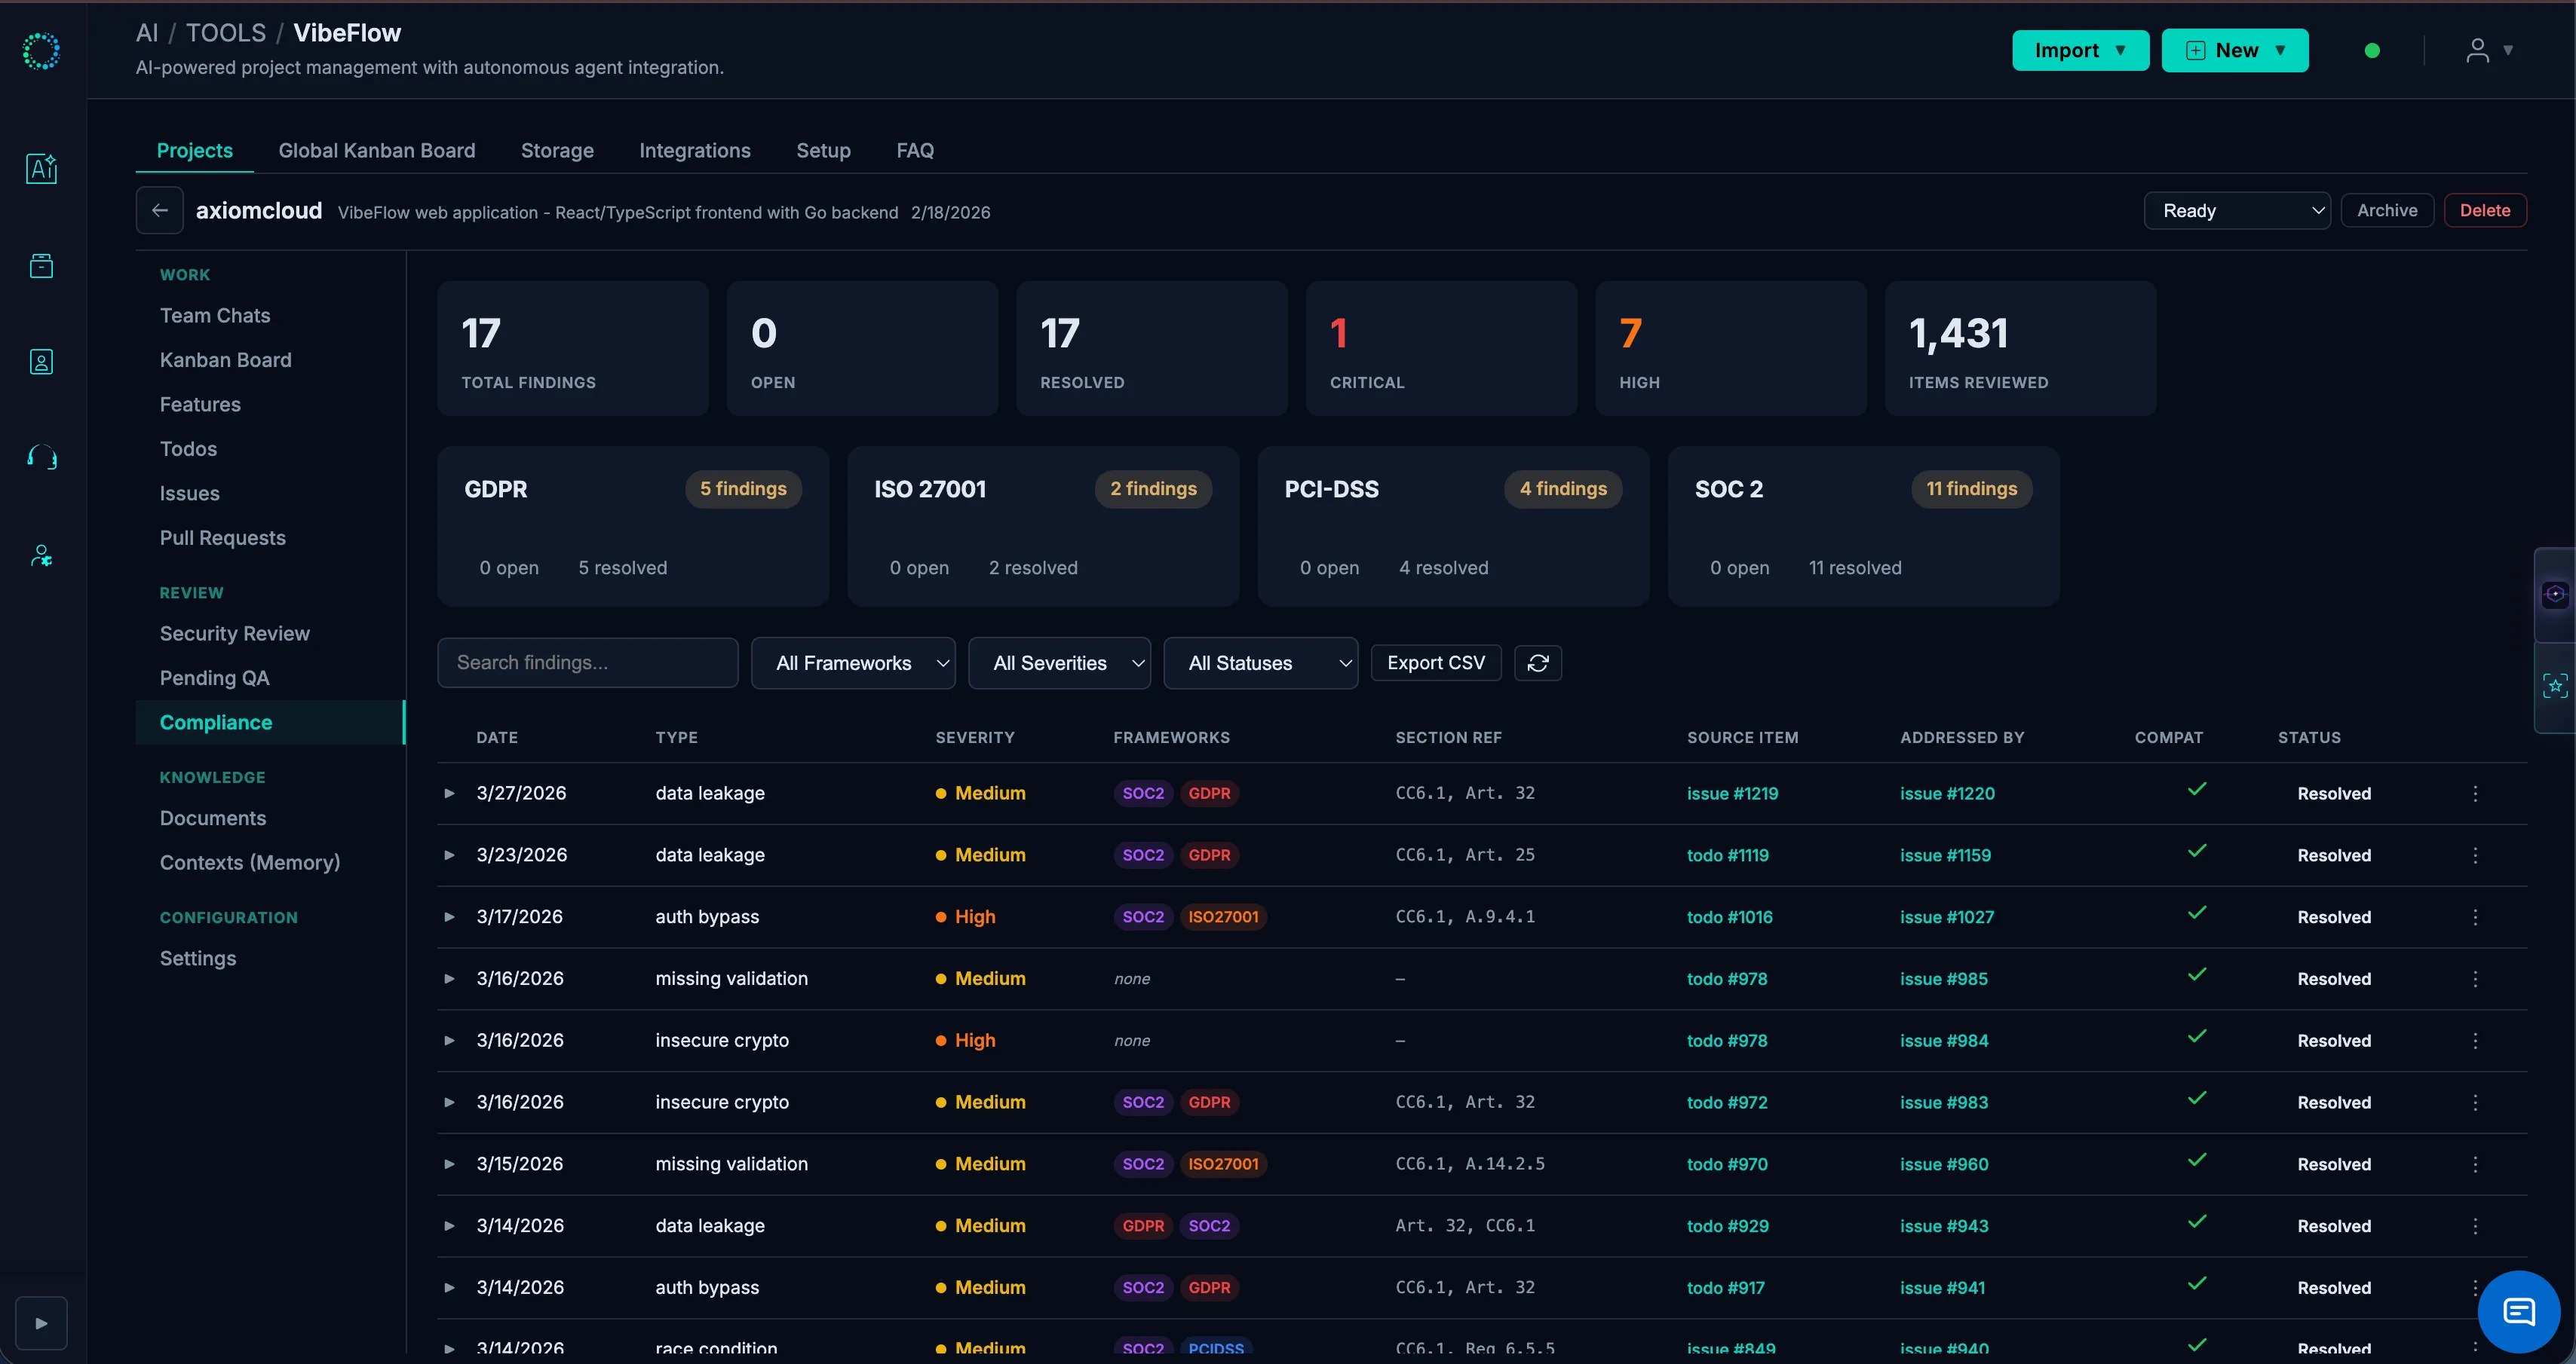Expand the 3/27/2026 data leakage row

click(450, 794)
